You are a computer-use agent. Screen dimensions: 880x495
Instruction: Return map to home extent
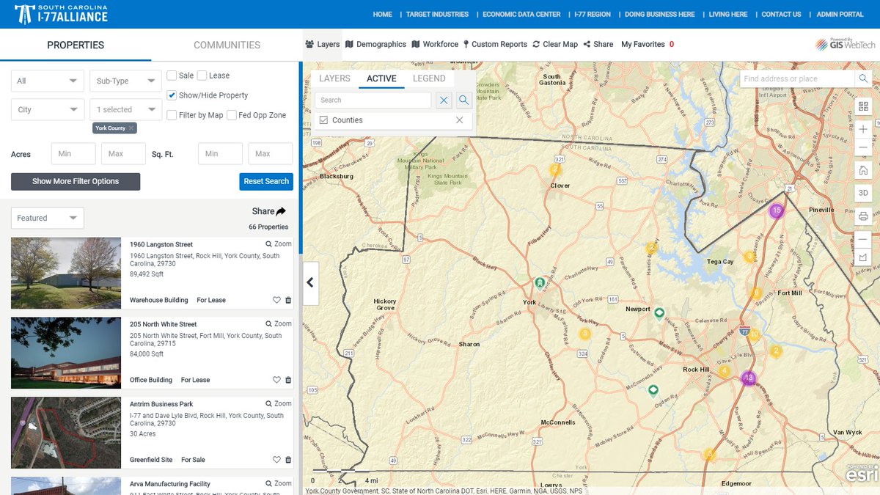click(x=863, y=170)
